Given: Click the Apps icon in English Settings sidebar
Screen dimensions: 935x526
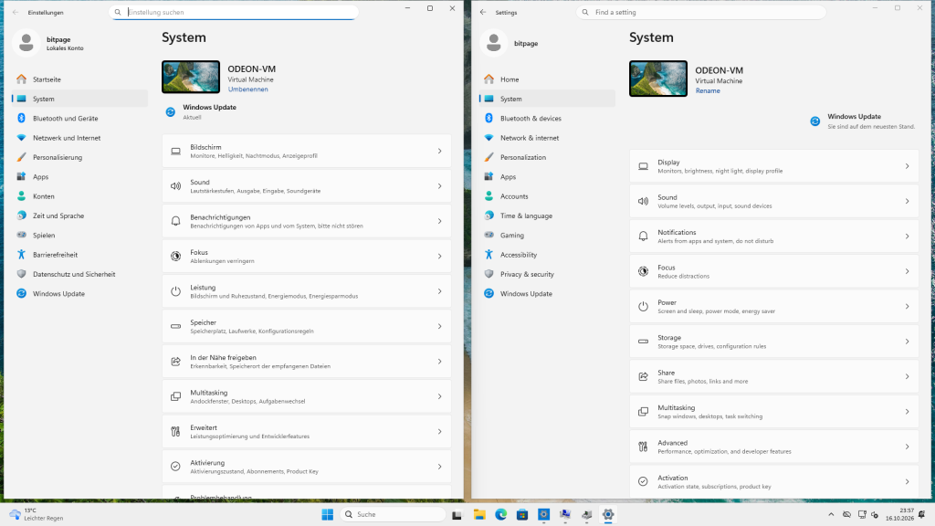Looking at the screenshot, I should 489,176.
